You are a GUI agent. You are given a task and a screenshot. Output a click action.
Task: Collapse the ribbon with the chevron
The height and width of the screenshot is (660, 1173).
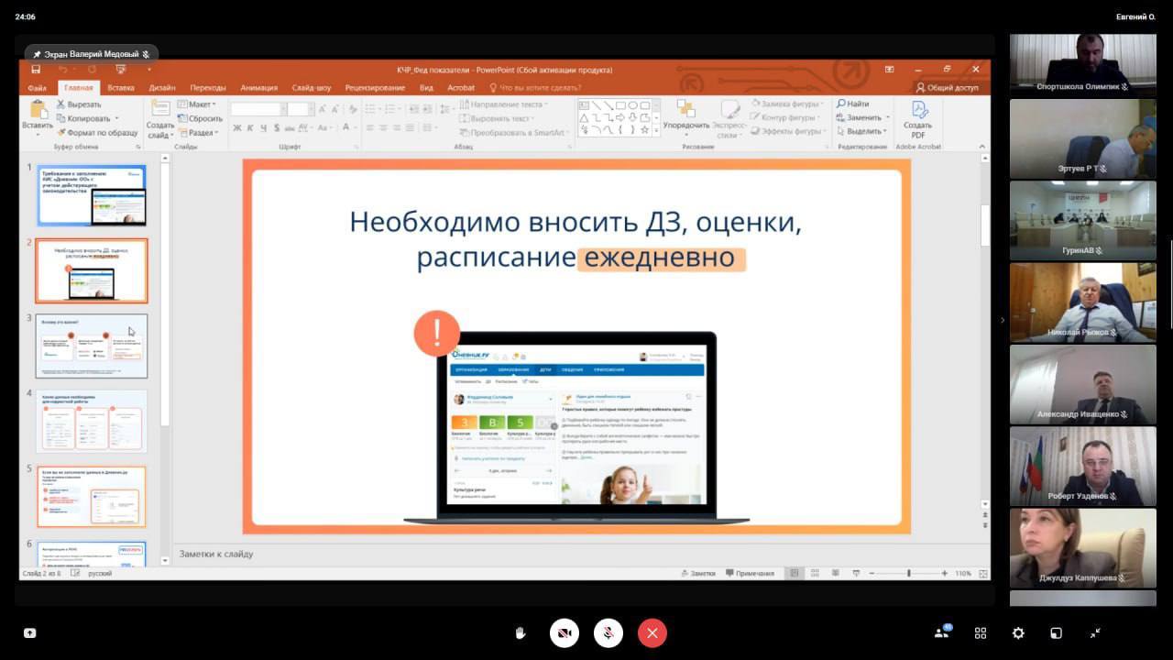pyautogui.click(x=982, y=145)
